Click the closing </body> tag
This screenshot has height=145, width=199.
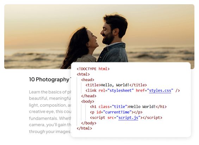pyautogui.click(x=89, y=123)
